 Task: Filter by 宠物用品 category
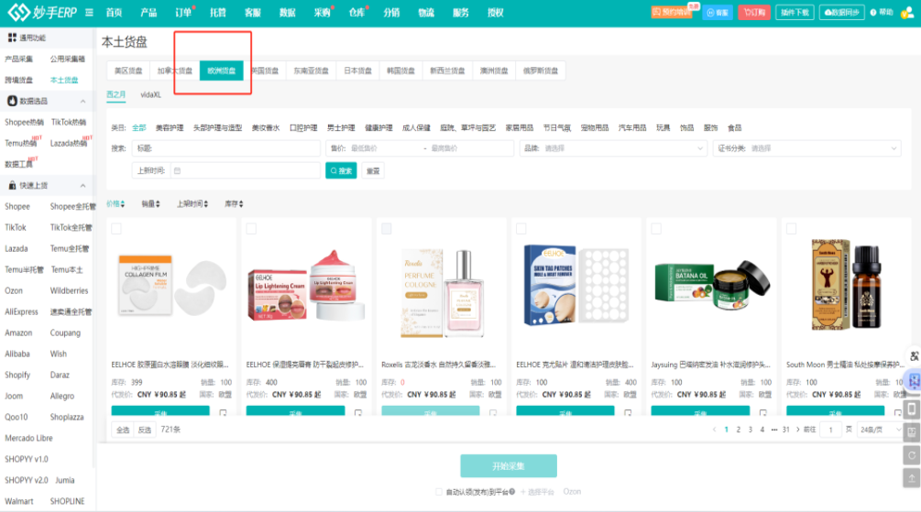point(595,127)
